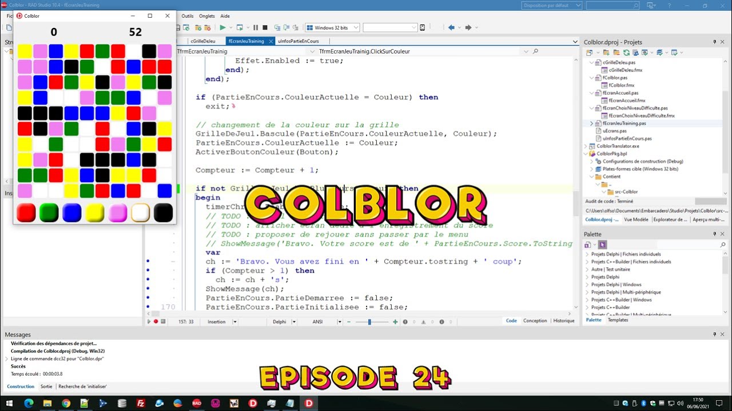The width and height of the screenshot is (732, 411).
Task: Click in the IDE search field at top right
Action: 612,5
